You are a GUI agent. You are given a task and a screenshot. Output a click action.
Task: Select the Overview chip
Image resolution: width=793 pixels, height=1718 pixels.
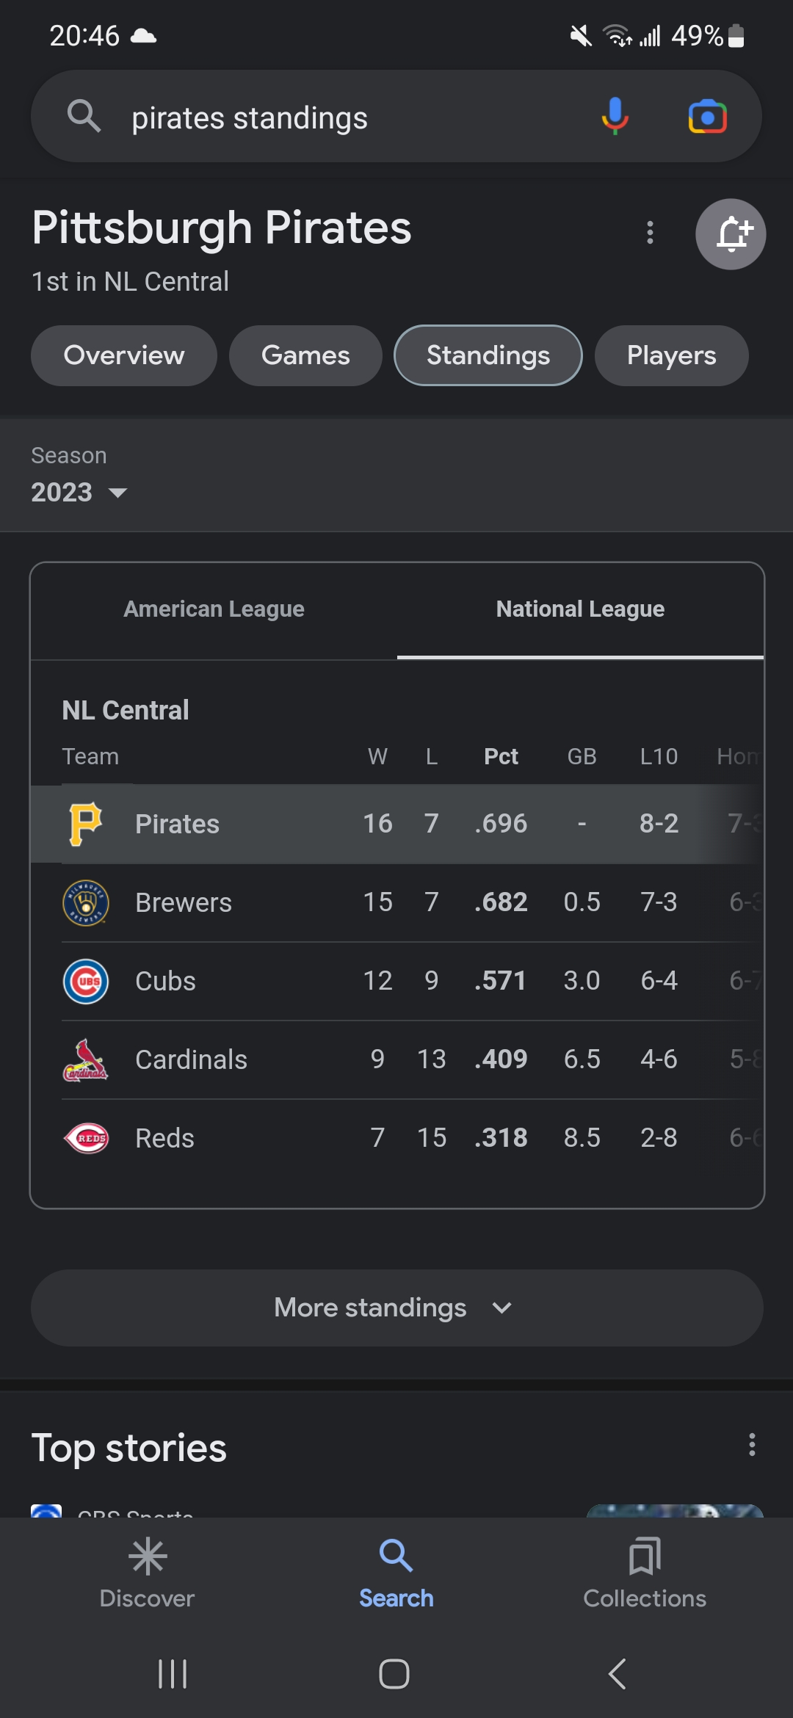[124, 355]
